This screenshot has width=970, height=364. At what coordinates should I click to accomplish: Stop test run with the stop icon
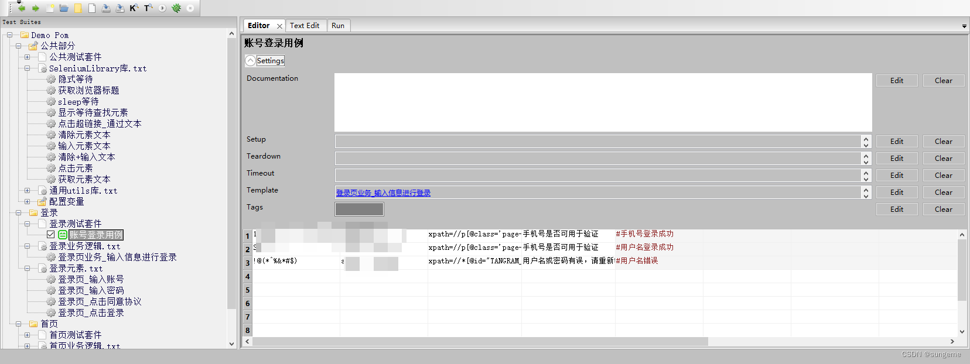190,8
